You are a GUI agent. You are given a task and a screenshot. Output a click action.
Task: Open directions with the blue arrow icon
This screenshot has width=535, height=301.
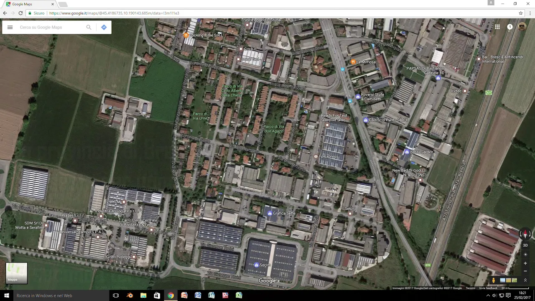[104, 27]
